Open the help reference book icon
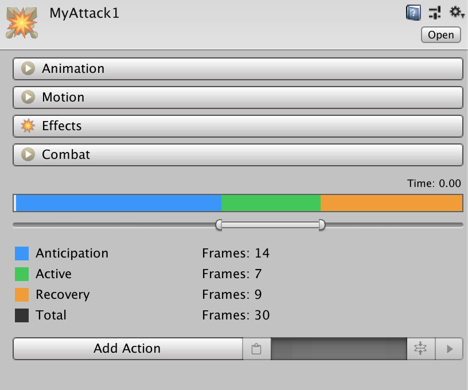The image size is (468, 390). tap(414, 13)
